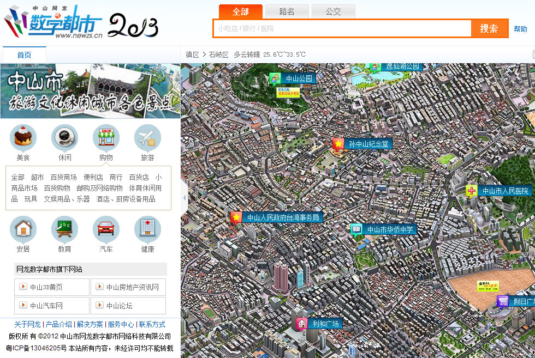Viewport: 535px width, 358px height.
Task: Open the 联系方式 footer link
Action: point(152,324)
